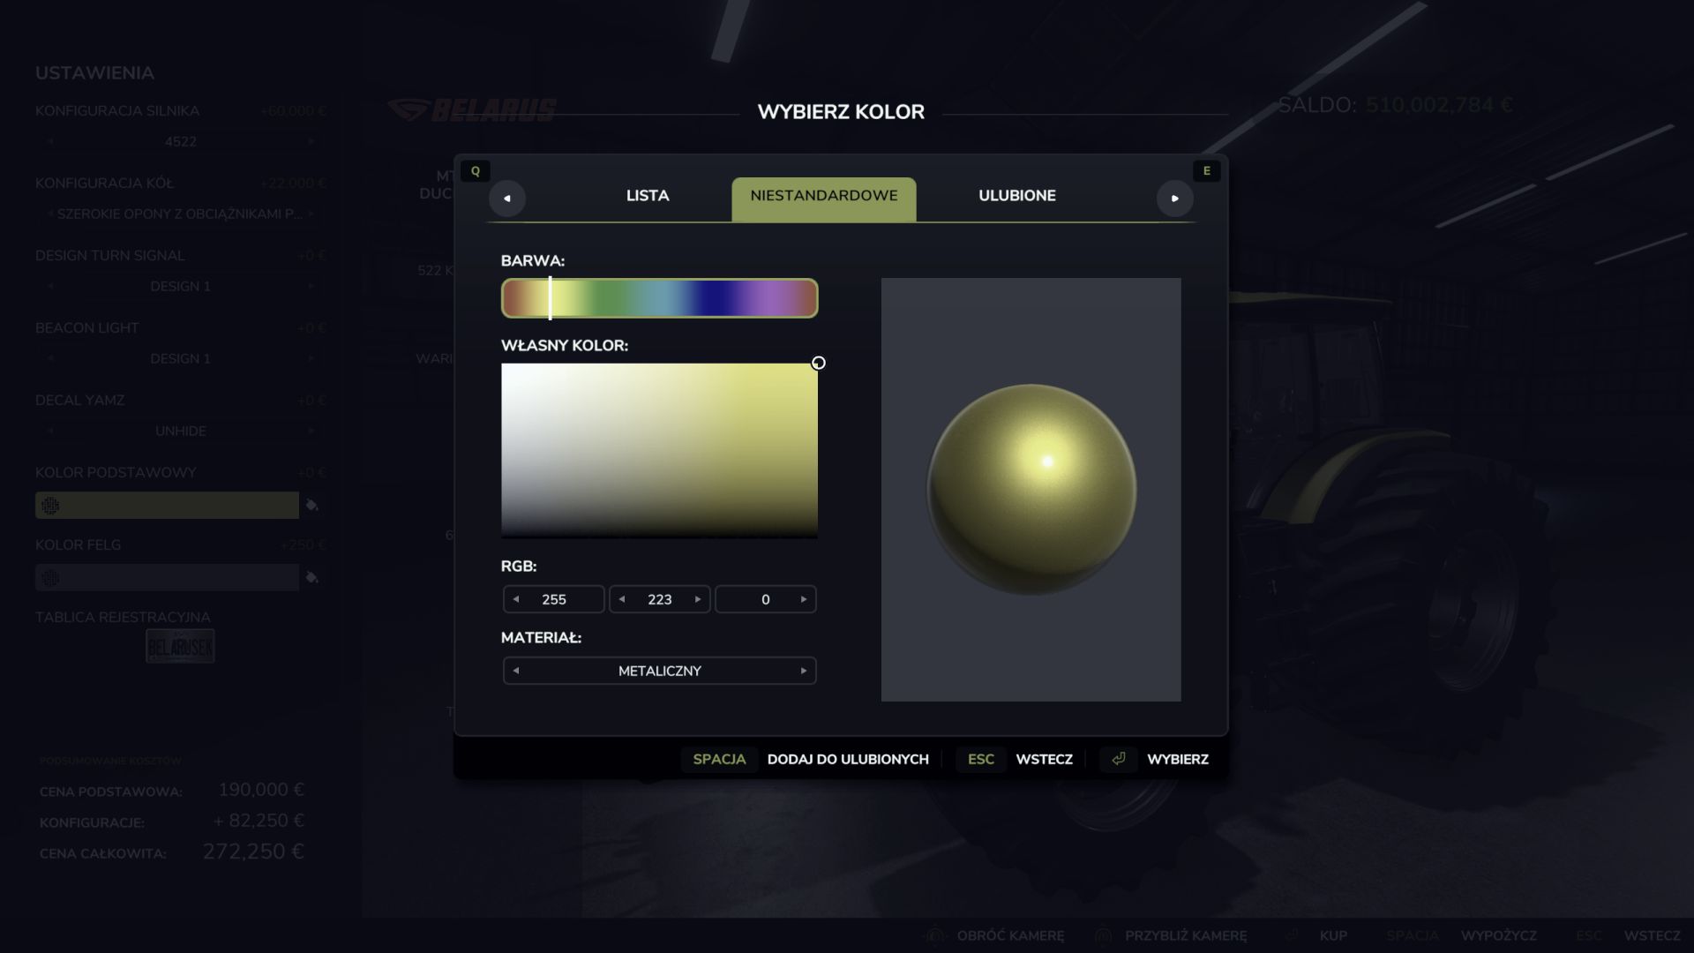Viewport: 1694px width, 953px height.
Task: Click Dodaj do ulubionych button
Action: pyautogui.click(x=847, y=759)
